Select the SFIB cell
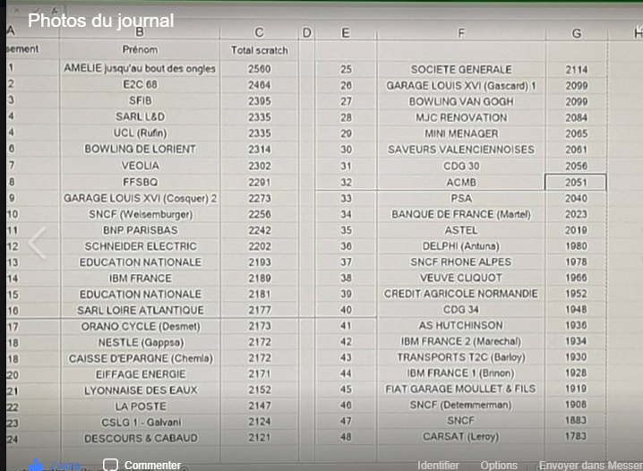Viewport: 643px width, 471px height. pyautogui.click(x=140, y=100)
